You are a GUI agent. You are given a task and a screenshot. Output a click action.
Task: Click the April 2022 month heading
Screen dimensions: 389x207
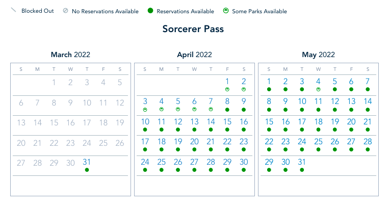[194, 55]
